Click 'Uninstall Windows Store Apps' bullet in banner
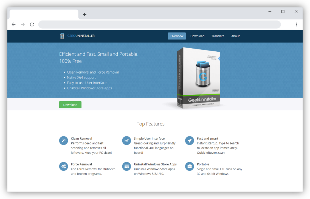Viewport: 310px width, 199px height. click(89, 88)
